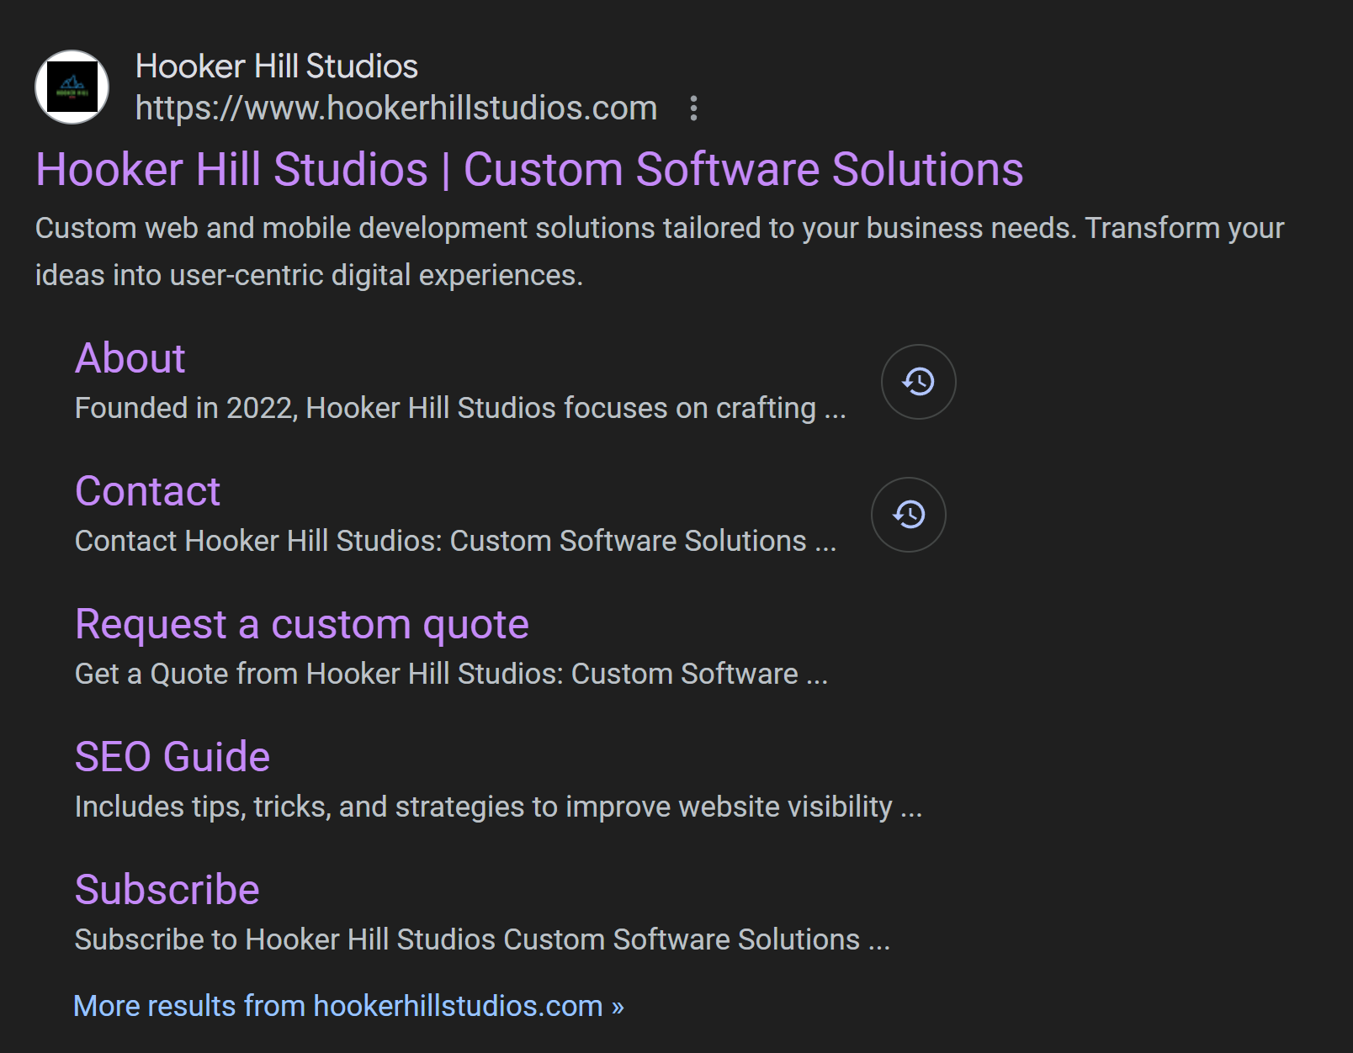Click the site name above the URL
The image size is (1353, 1053).
(x=277, y=66)
